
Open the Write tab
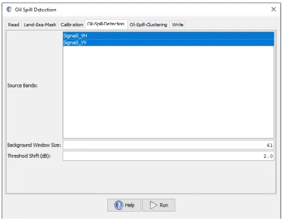178,25
